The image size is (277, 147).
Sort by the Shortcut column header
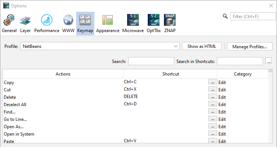(171, 74)
